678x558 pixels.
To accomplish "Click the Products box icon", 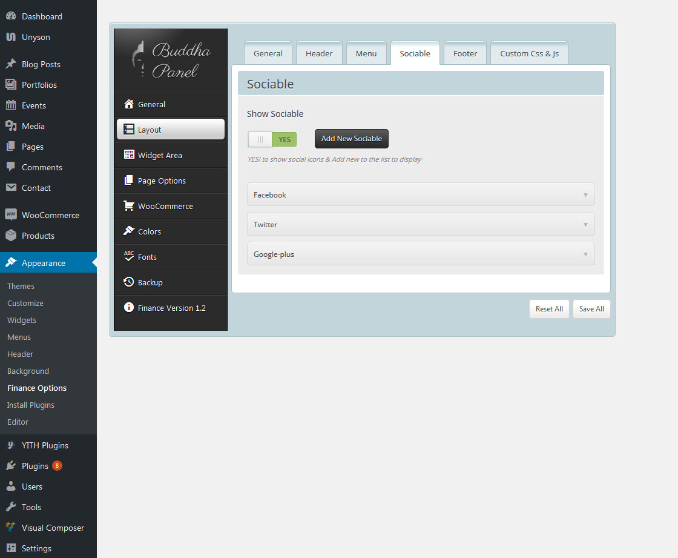I will (11, 235).
